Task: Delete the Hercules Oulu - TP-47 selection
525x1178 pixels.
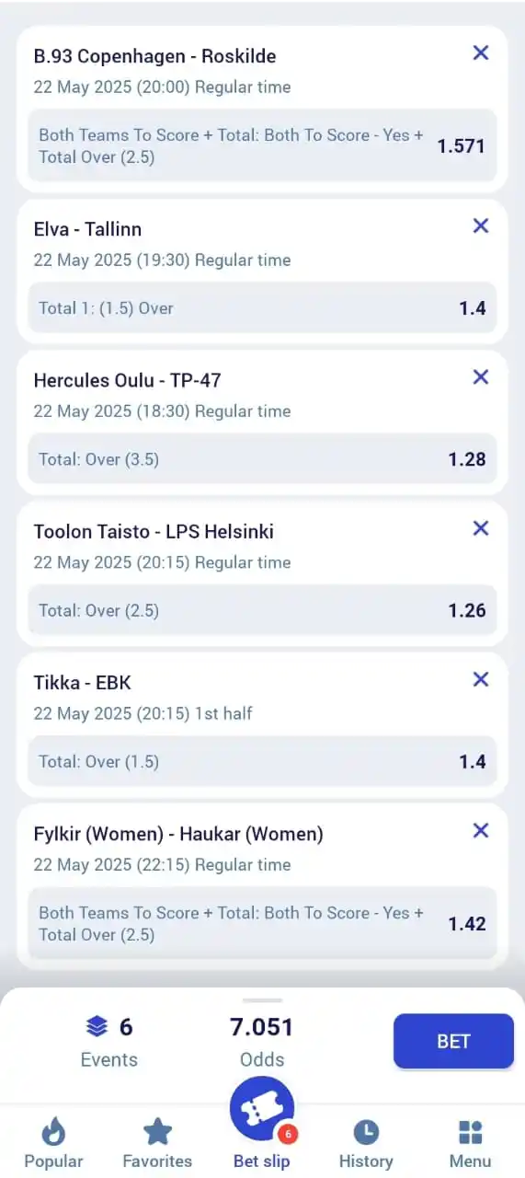Action: click(x=480, y=377)
